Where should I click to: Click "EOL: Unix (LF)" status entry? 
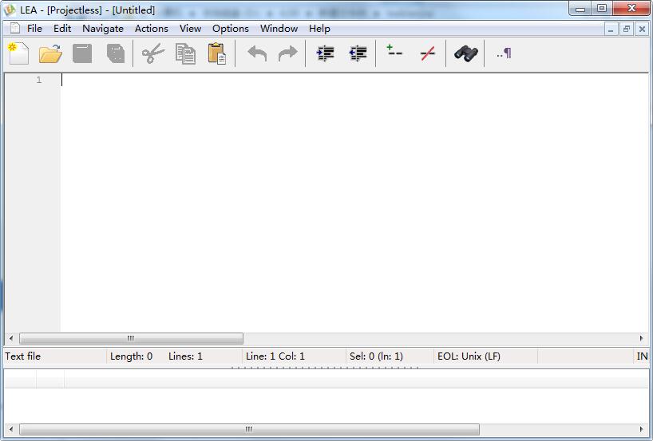pos(469,356)
